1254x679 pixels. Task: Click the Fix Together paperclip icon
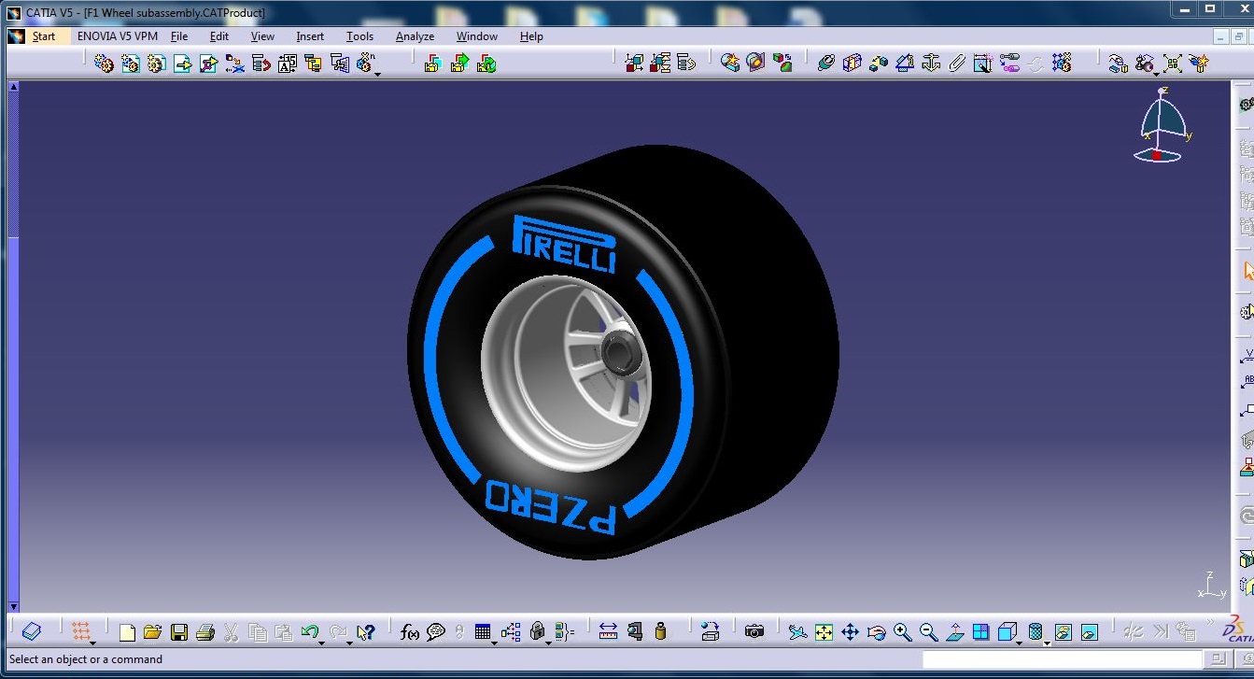click(956, 63)
